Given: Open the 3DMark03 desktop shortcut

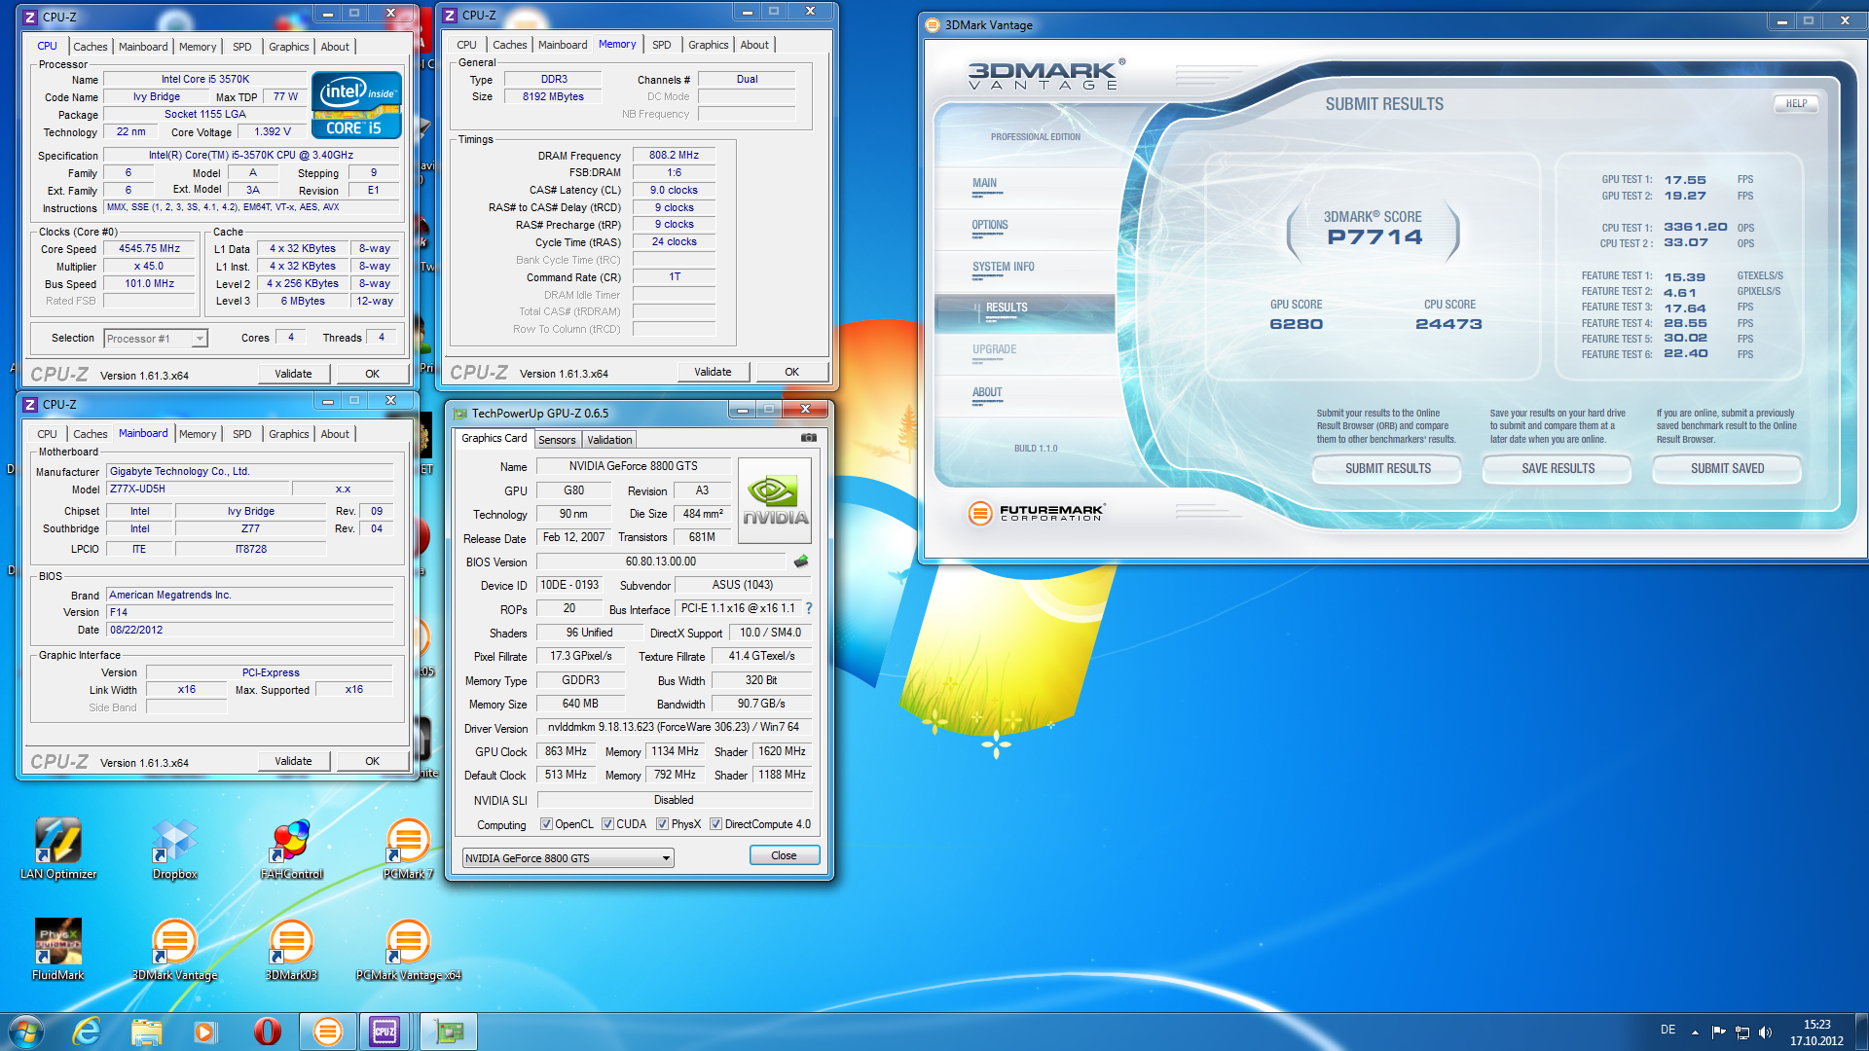Looking at the screenshot, I should point(291,950).
